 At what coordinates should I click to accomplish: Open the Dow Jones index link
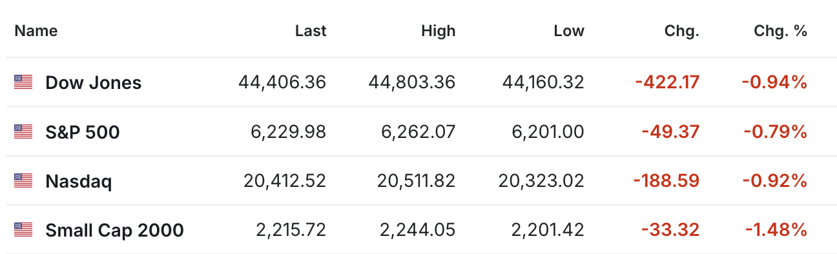coord(94,83)
